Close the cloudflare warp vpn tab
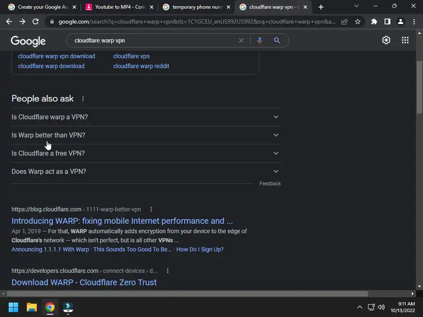The image size is (423, 317). click(305, 7)
